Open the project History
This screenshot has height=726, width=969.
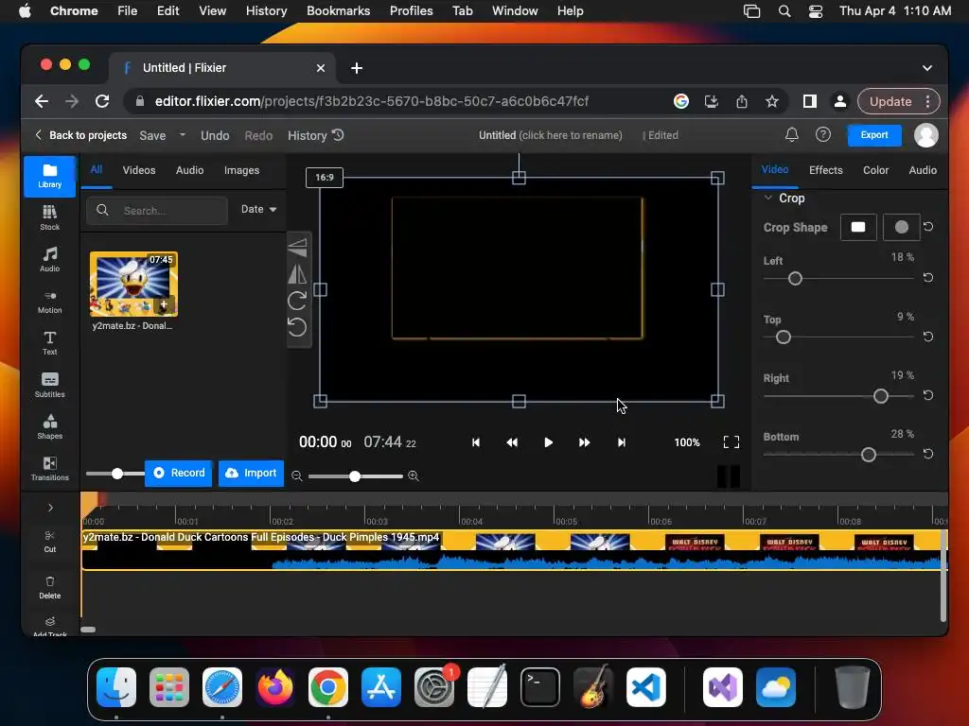pos(316,135)
